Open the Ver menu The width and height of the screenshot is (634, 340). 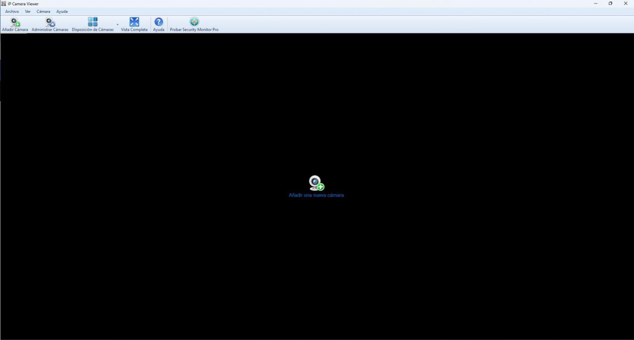click(x=28, y=11)
